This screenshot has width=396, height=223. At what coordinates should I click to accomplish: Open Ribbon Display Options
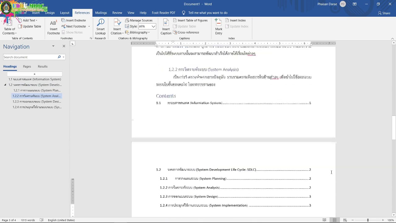click(355, 4)
